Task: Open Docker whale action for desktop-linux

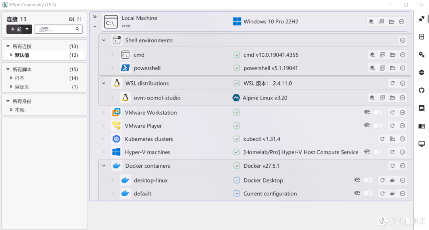Action: point(392,180)
